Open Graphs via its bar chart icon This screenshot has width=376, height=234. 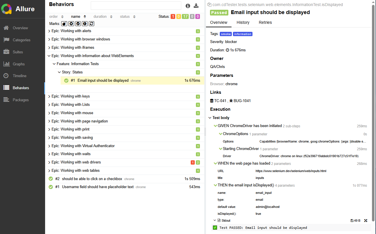coord(6,64)
